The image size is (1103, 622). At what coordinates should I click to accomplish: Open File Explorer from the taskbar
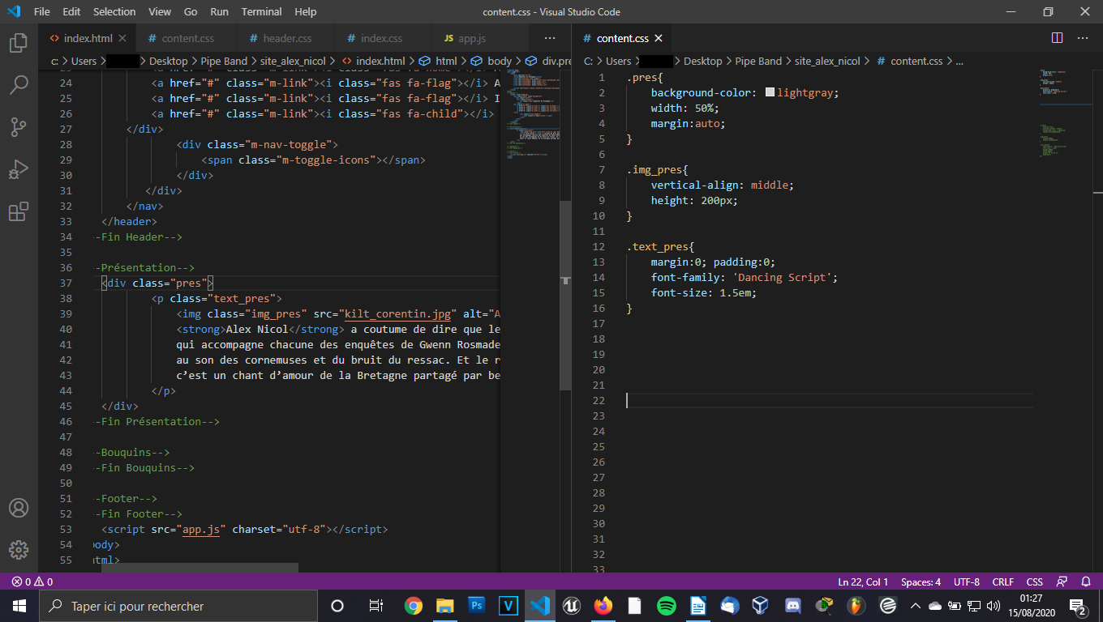coord(445,606)
